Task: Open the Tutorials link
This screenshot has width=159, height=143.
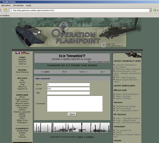Action: [x=22, y=137]
